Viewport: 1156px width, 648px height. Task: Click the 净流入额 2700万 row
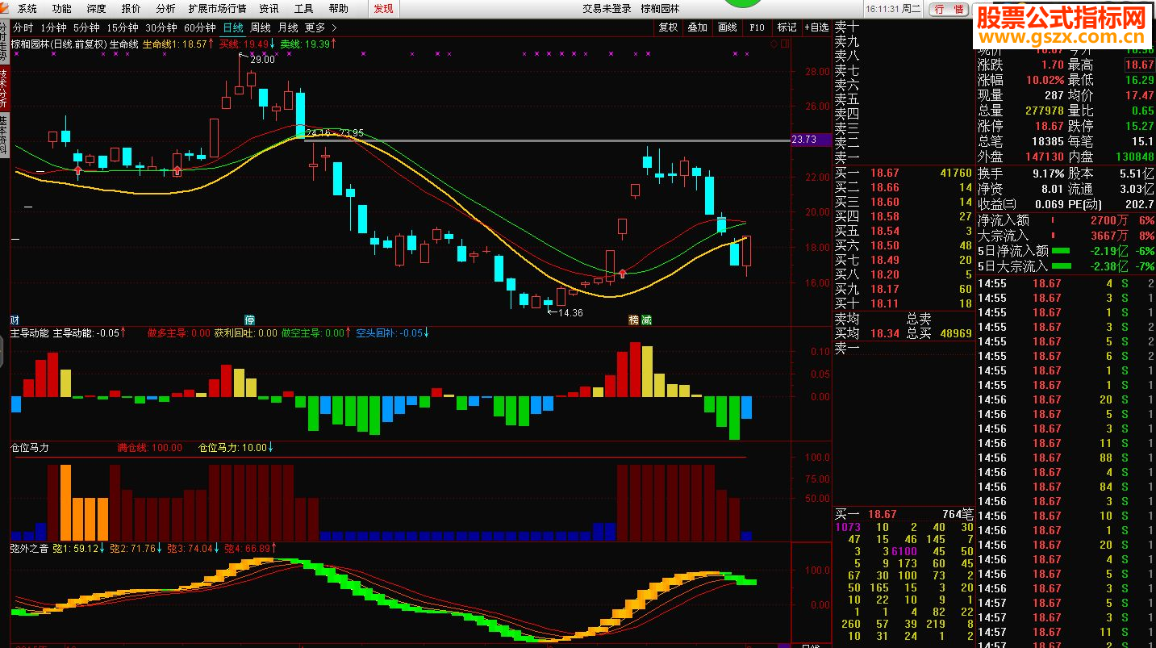tap(1066, 219)
